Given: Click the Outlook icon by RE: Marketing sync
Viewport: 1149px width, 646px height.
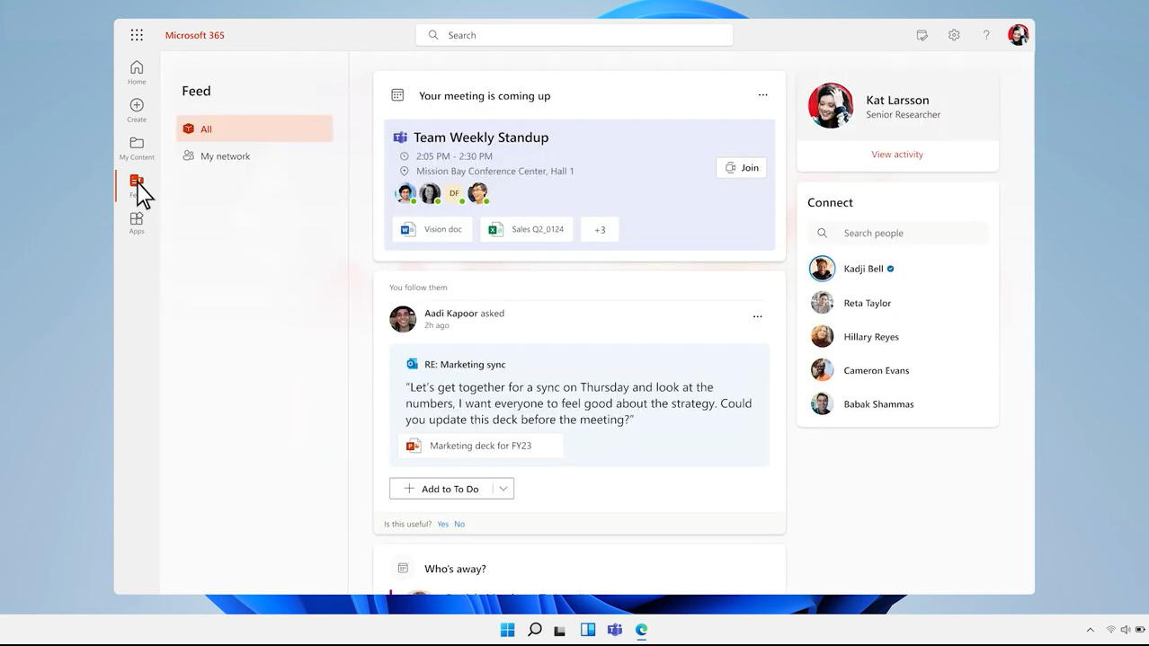Looking at the screenshot, I should (x=412, y=364).
